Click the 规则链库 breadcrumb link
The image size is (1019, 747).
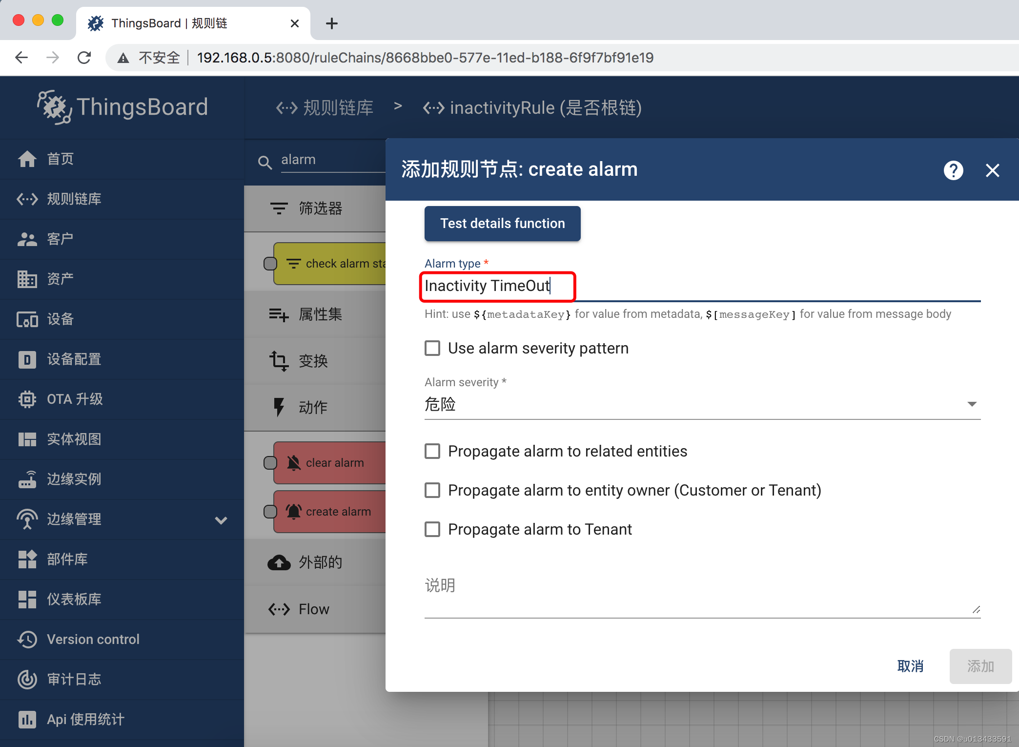[x=325, y=107]
